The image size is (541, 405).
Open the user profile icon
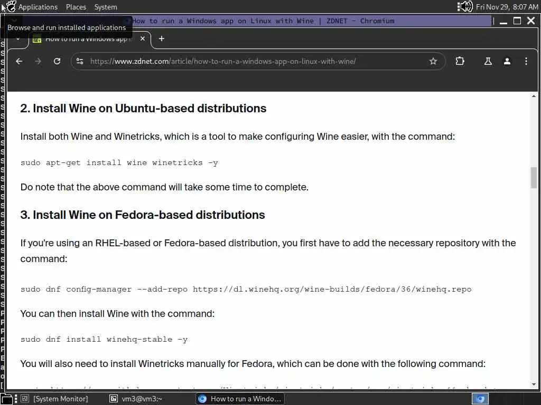507,61
